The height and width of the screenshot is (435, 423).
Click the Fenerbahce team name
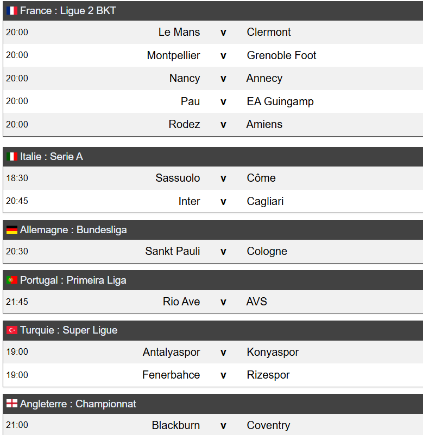pyautogui.click(x=171, y=375)
